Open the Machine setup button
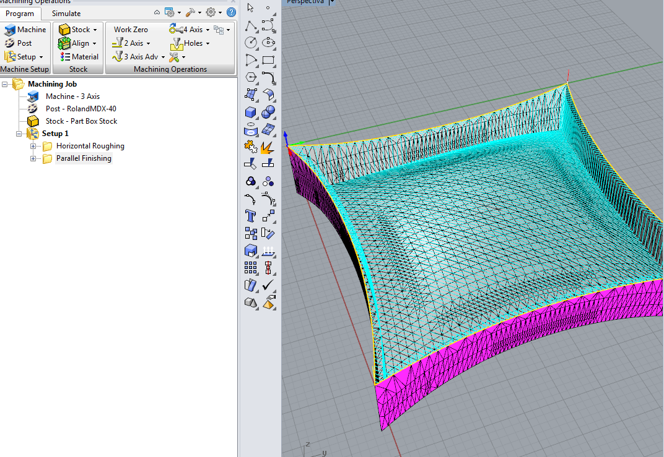664x457 pixels. [x=25, y=30]
